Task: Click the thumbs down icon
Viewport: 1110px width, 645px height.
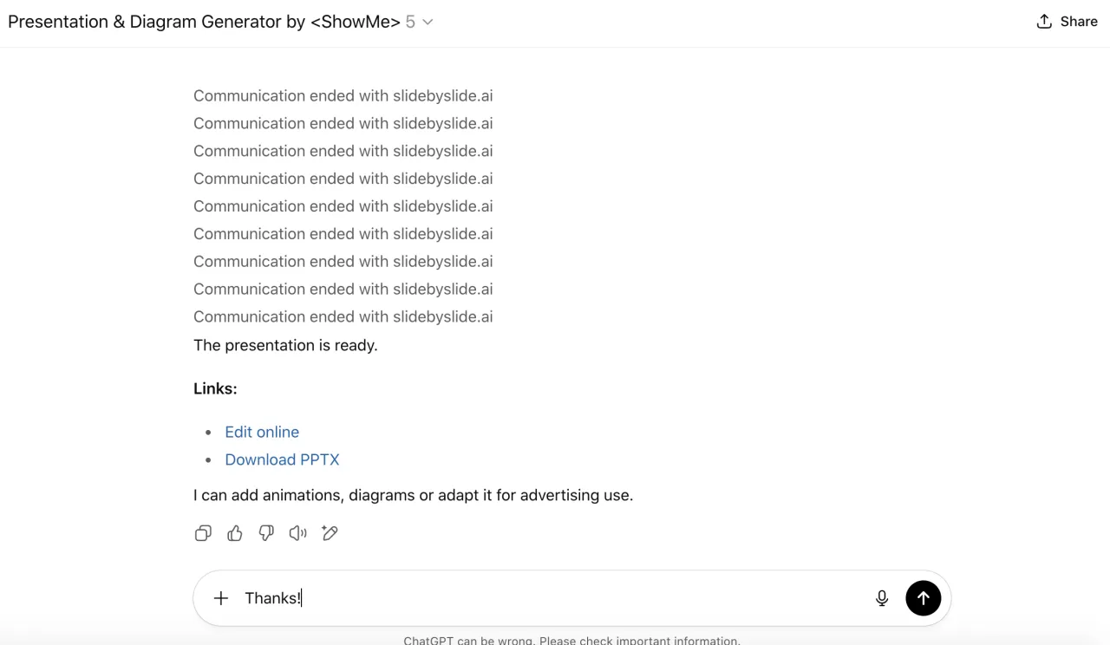Action: coord(266,533)
